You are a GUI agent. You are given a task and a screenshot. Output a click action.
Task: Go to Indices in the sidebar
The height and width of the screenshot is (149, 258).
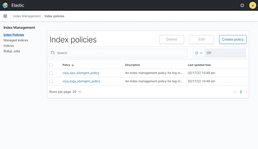tap(9, 46)
